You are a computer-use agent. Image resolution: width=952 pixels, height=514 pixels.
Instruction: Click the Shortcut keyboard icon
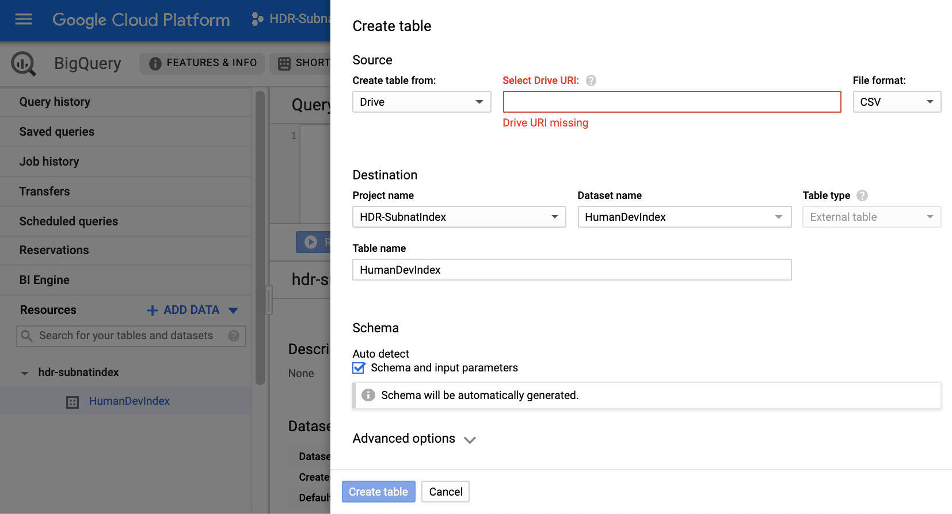click(x=284, y=63)
